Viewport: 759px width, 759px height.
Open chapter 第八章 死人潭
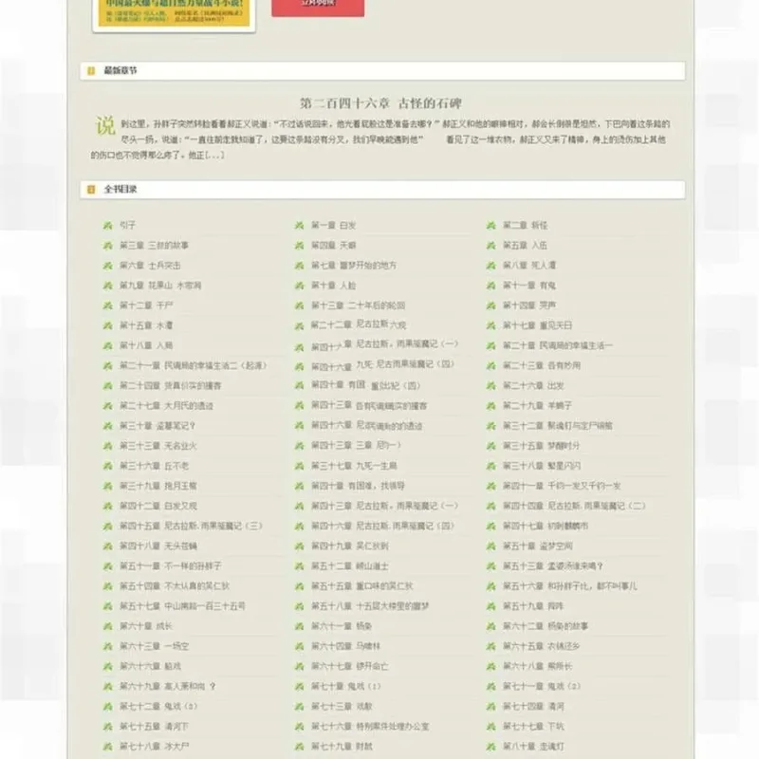coord(529,266)
